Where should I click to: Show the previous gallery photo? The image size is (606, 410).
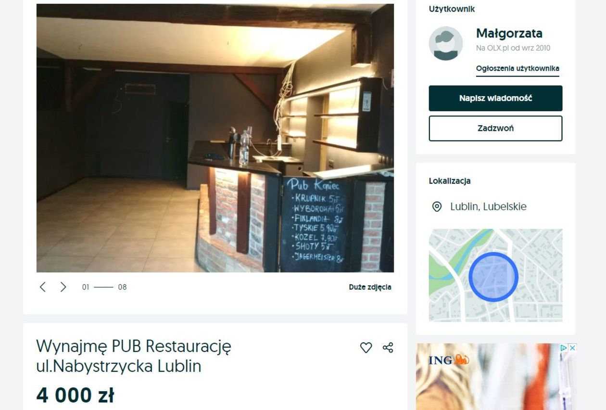[x=42, y=287]
